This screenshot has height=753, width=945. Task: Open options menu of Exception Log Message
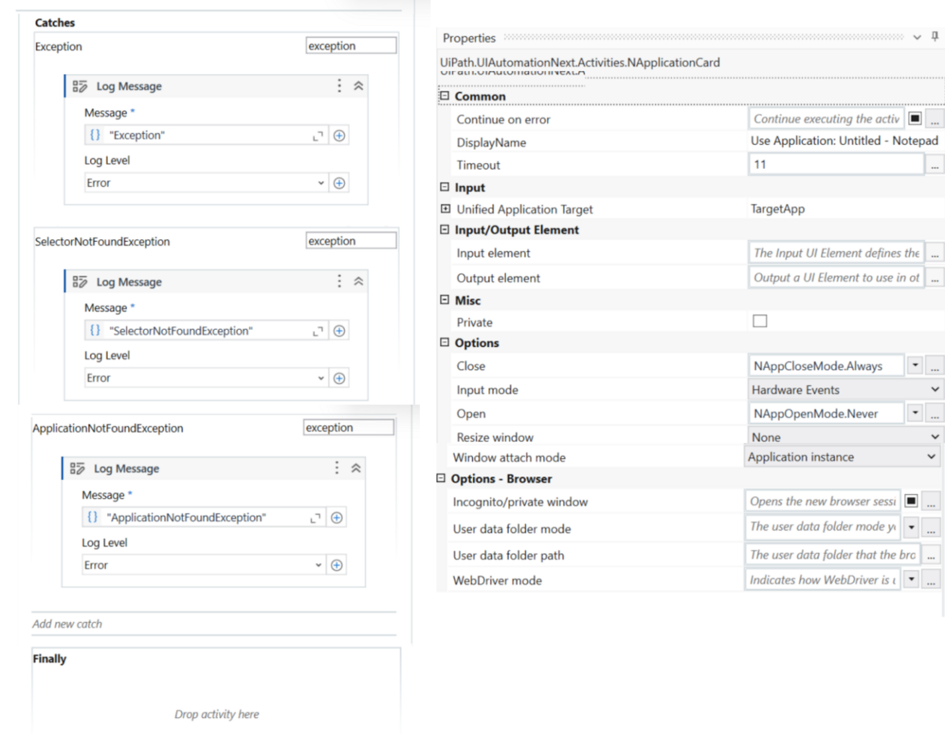pos(339,85)
